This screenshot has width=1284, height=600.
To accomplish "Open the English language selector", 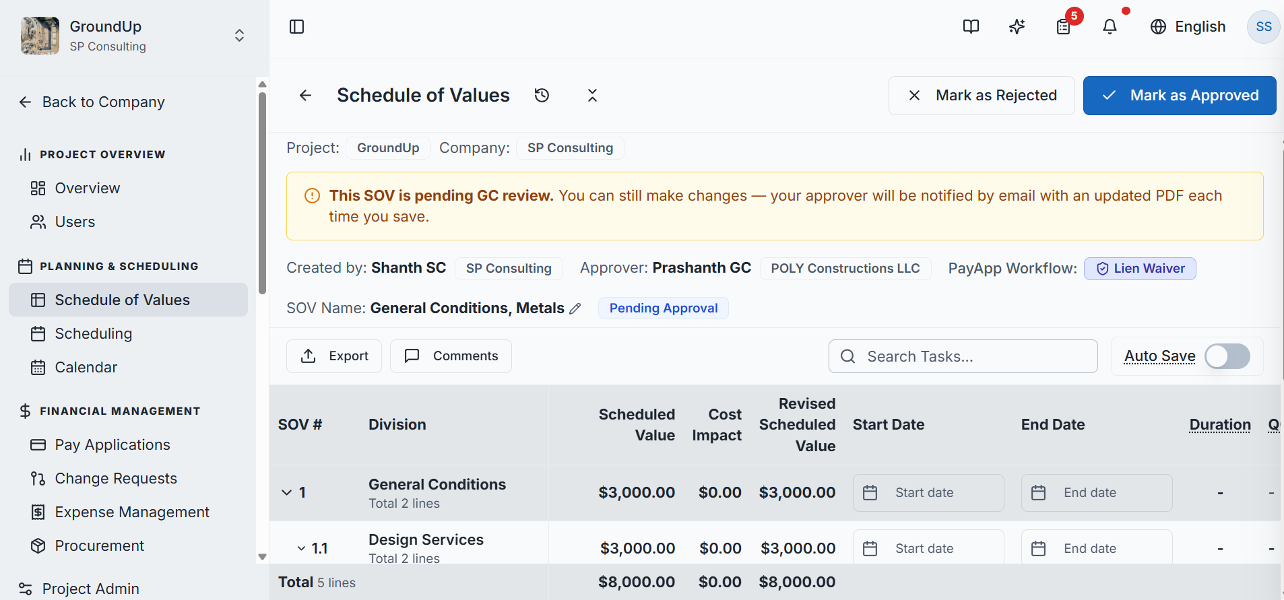I will pos(1188,27).
